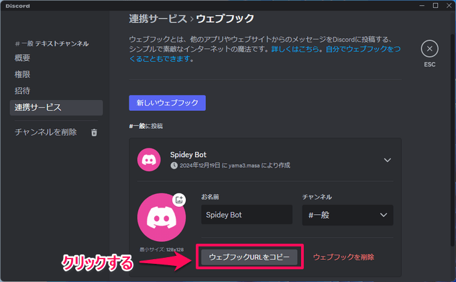Viewport: 456px width, 282px height.
Task: Open the 権限 settings tab
Action: tap(22, 75)
